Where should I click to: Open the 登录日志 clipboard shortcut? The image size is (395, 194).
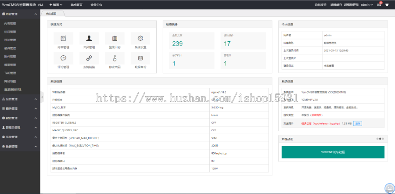[x=115, y=39]
